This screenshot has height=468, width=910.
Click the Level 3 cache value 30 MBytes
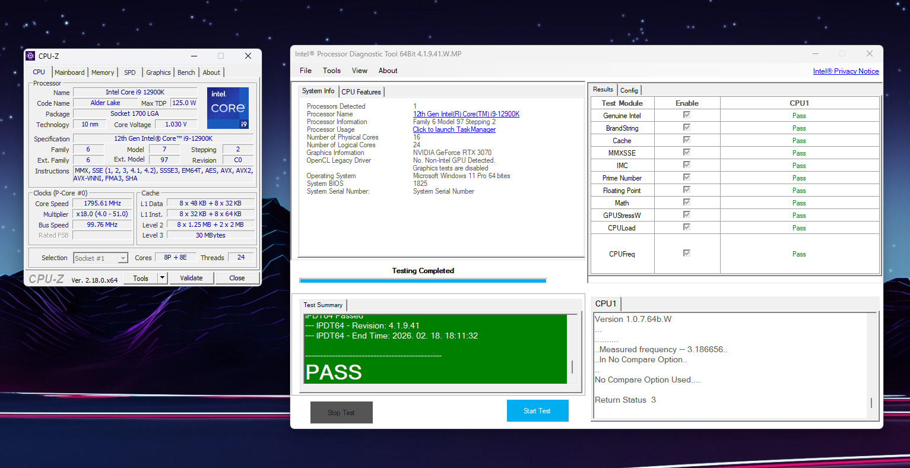click(211, 235)
